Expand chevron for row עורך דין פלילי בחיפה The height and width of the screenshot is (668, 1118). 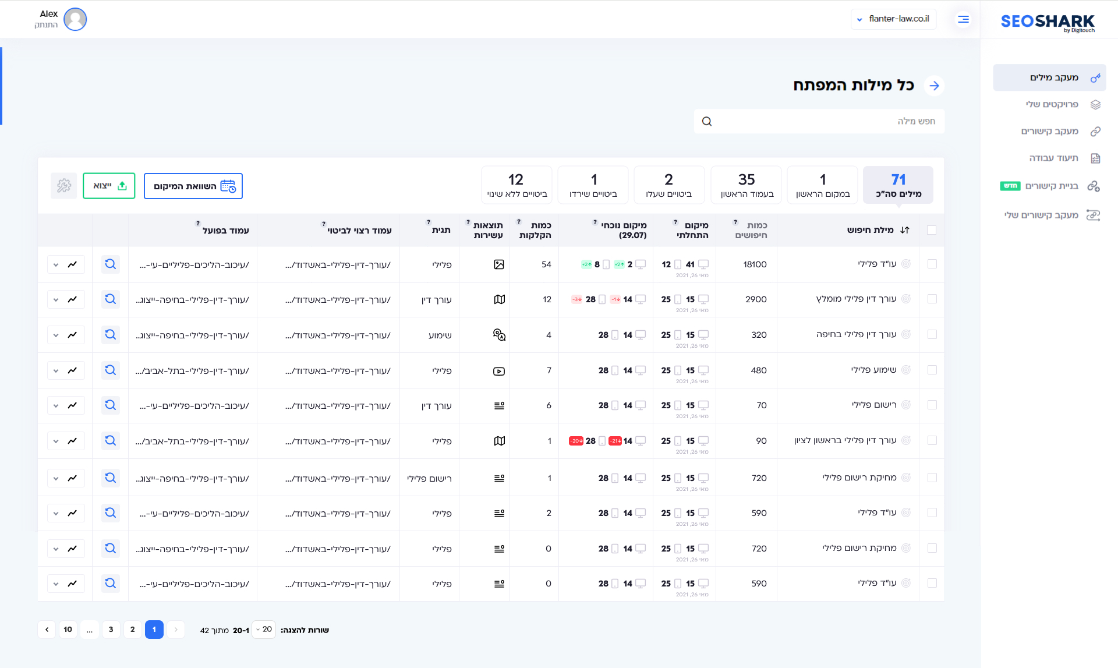(x=56, y=335)
